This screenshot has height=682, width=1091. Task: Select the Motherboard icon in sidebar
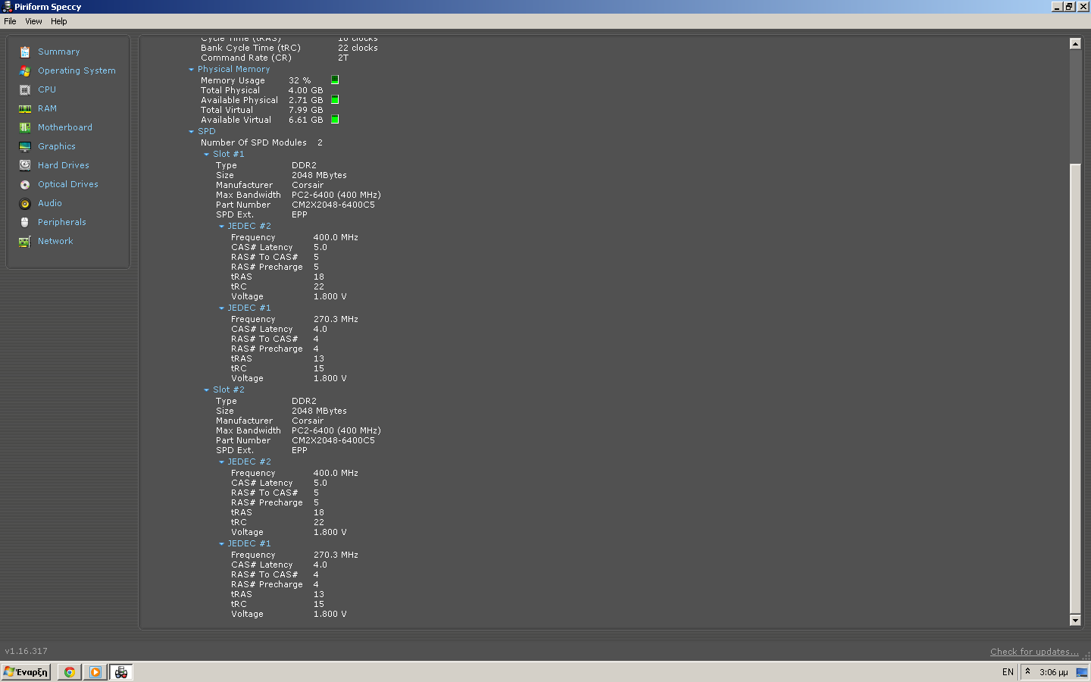coord(25,127)
